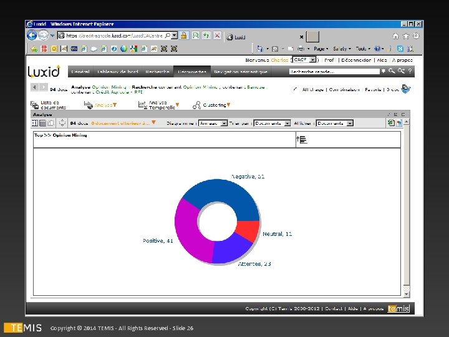Click the Excel export icon in Analyse panel
Image resolution: width=449 pixels, height=337 pixels.
click(390, 123)
